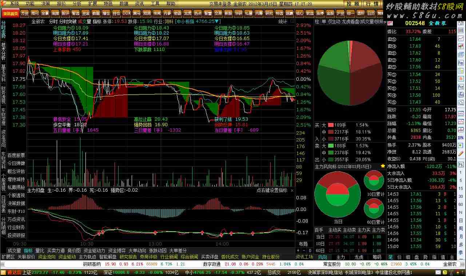Click the 上证 index in the status bar

(x=27, y=272)
